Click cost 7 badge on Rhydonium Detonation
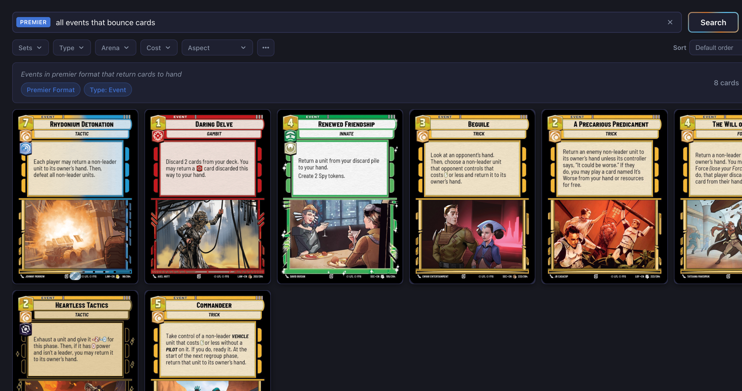 click(26, 123)
